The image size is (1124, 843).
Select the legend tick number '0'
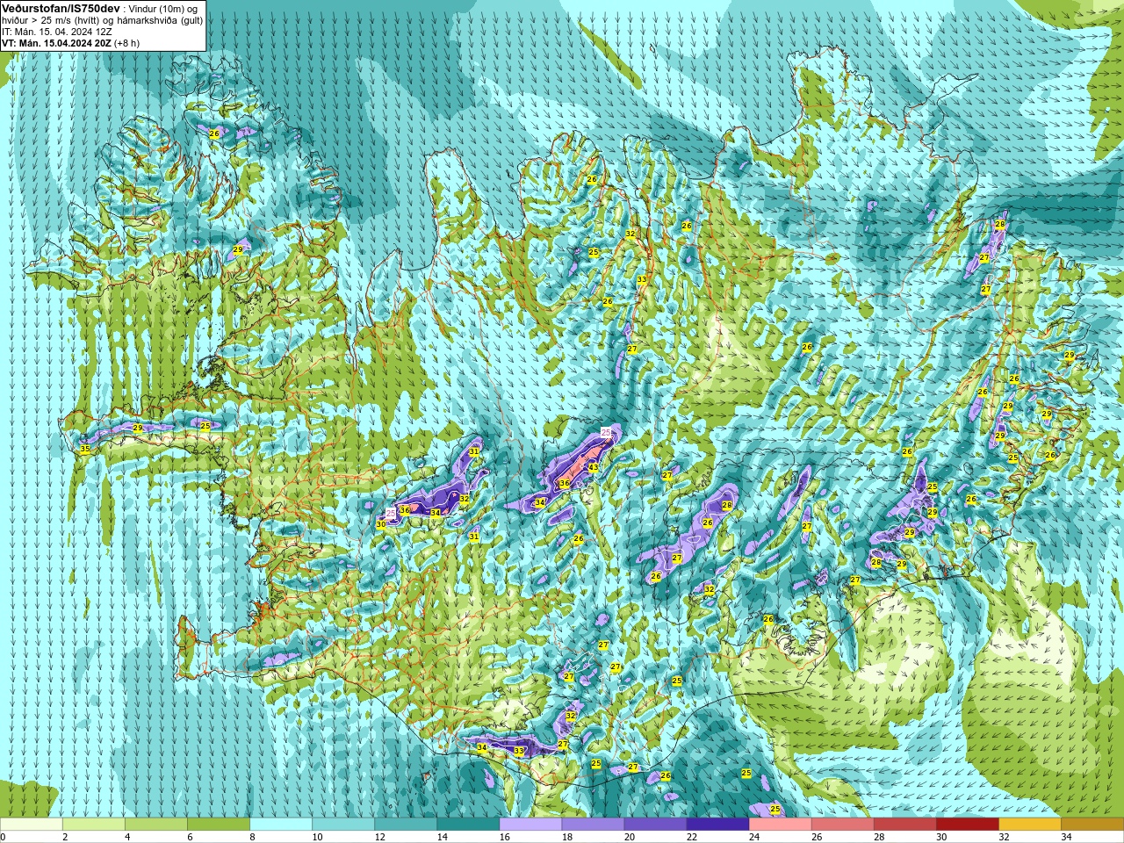click(x=4, y=837)
